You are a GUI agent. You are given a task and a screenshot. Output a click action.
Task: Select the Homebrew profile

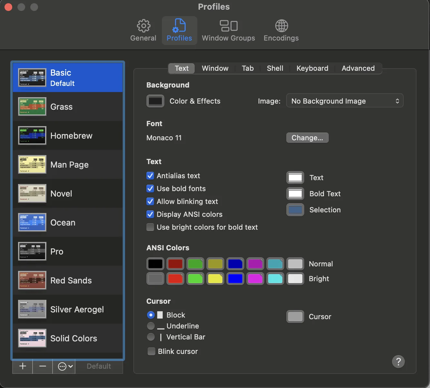click(71, 135)
